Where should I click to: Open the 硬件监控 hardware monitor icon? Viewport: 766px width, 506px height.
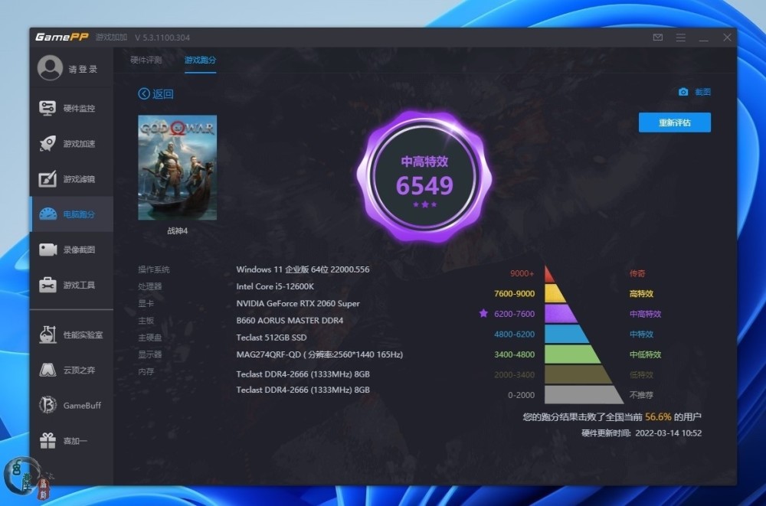pyautogui.click(x=47, y=108)
